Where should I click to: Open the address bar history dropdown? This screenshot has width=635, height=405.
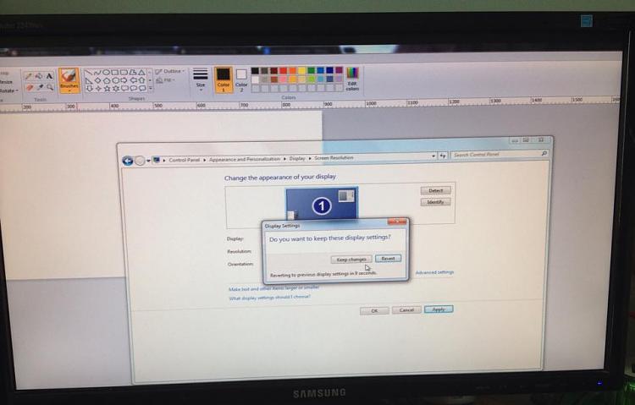pos(433,156)
